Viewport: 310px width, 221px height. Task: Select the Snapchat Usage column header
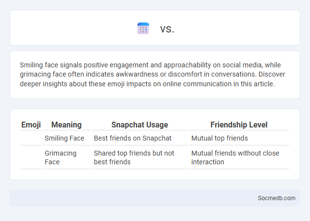(x=139, y=125)
